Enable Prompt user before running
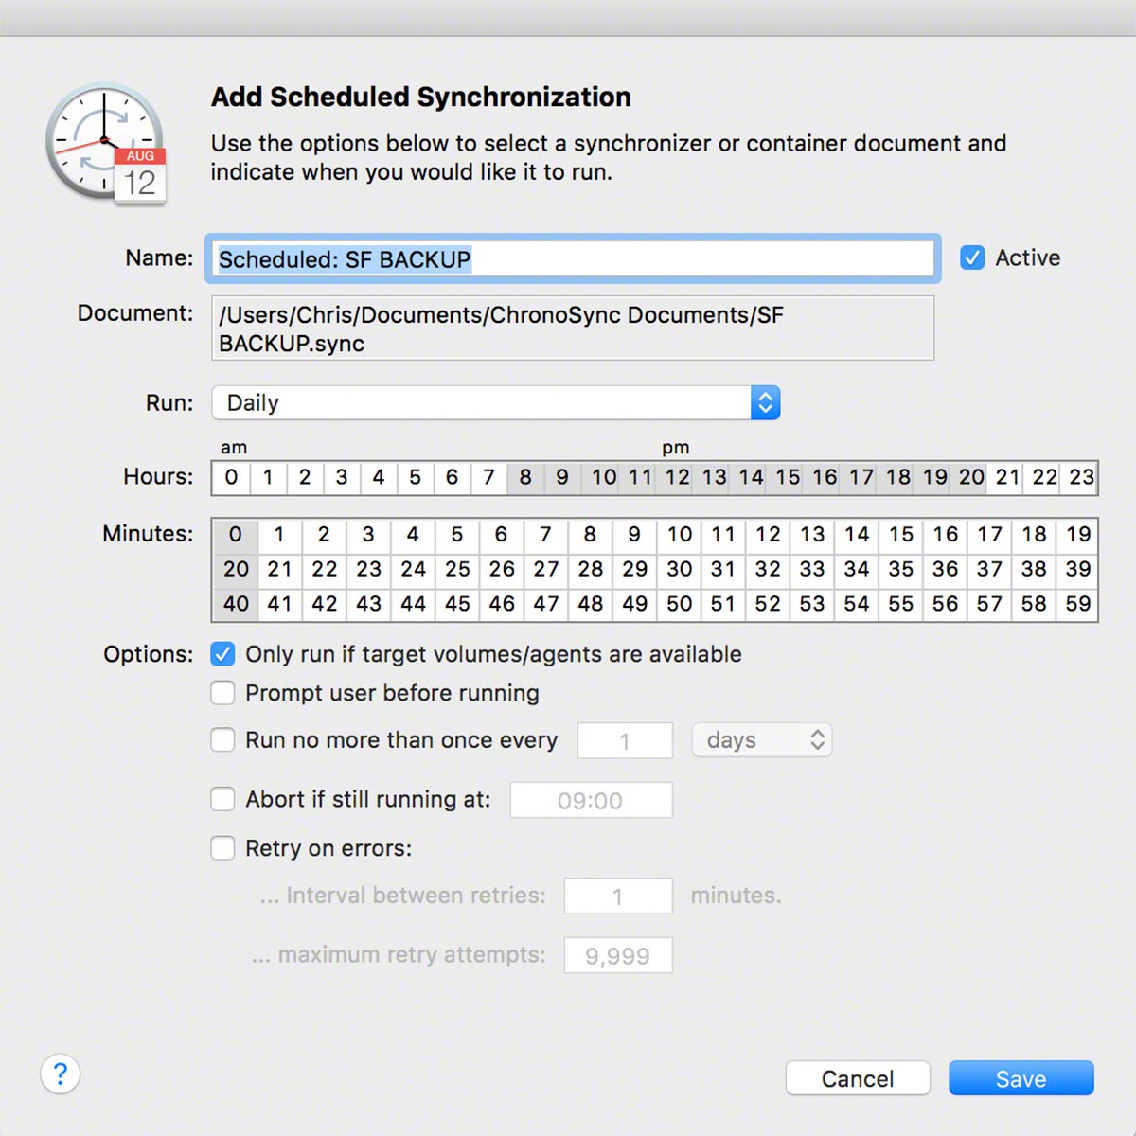Viewport: 1136px width, 1136px height. point(222,693)
